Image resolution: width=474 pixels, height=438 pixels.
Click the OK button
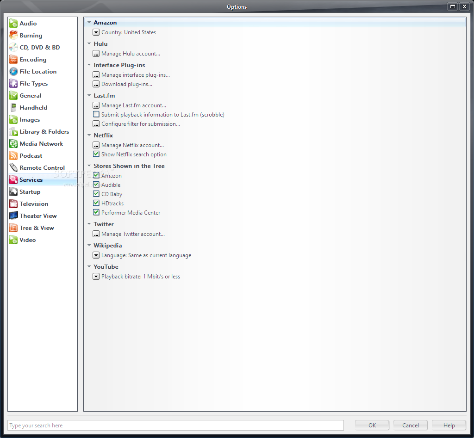click(372, 426)
